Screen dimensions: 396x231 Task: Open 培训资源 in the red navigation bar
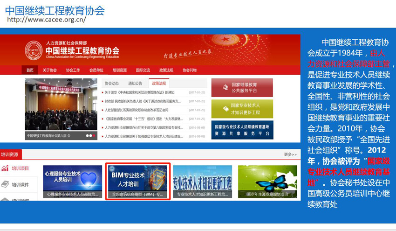[120, 70]
